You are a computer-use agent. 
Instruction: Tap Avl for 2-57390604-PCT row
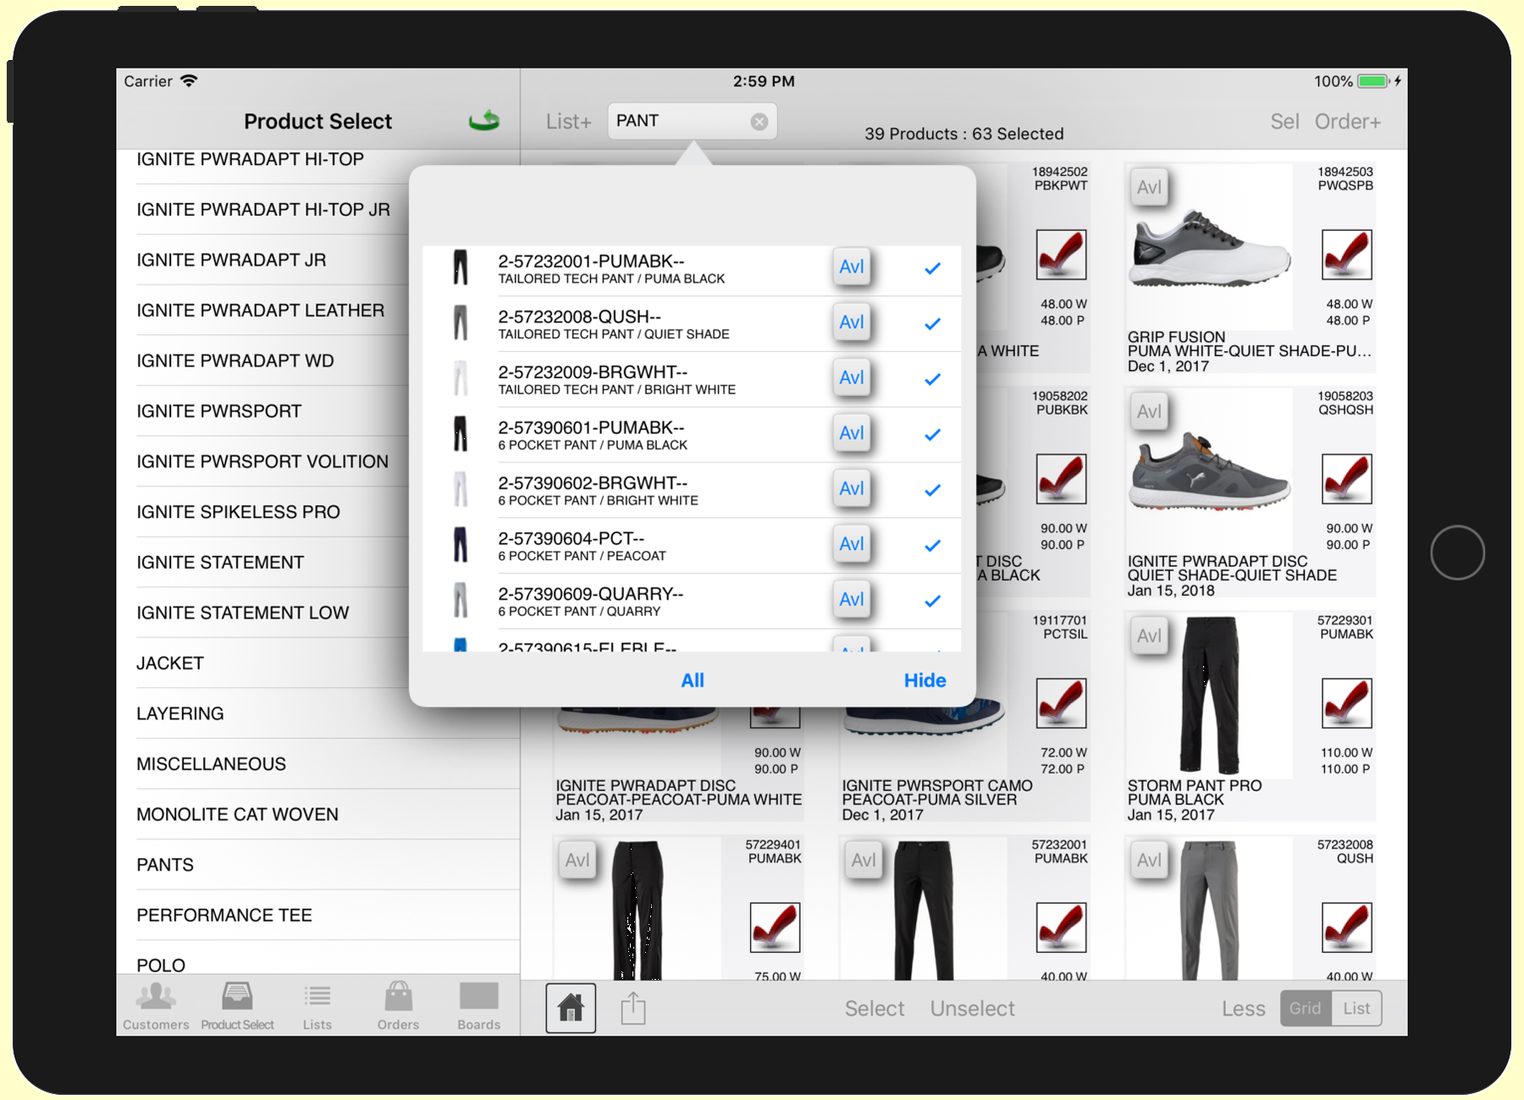point(852,544)
